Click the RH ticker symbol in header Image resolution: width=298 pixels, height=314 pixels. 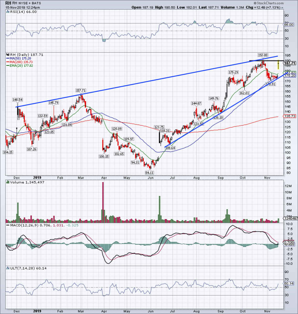(8, 3)
